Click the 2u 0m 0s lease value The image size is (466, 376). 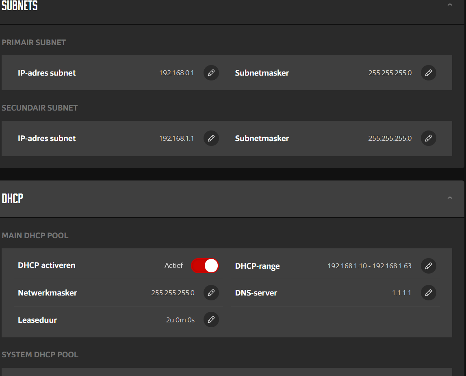pos(180,320)
